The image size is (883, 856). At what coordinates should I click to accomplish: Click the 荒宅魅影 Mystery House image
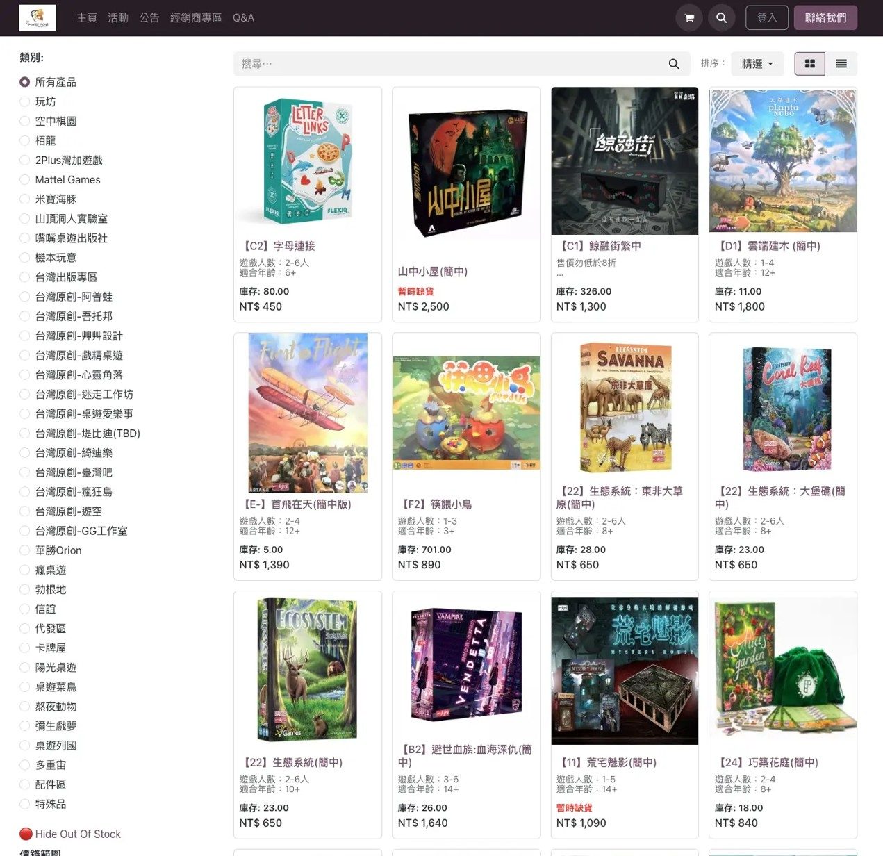(x=625, y=670)
